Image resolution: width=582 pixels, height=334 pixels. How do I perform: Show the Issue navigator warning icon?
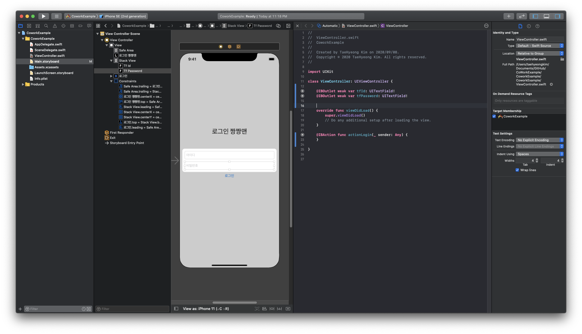point(55,26)
